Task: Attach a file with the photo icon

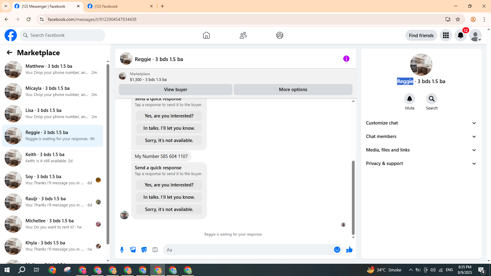Action: pos(133,250)
